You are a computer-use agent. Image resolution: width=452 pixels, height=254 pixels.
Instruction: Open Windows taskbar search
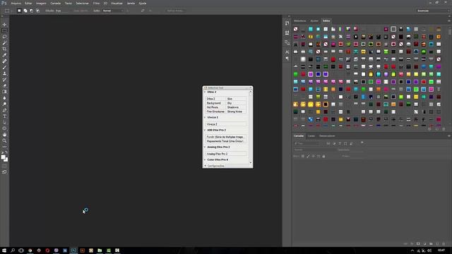tap(13, 250)
